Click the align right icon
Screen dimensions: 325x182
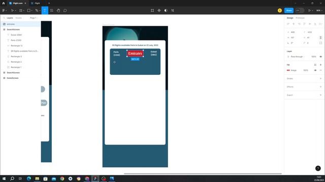point(299,24)
